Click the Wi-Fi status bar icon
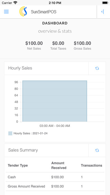Image resolution: width=110 pixels, height=195 pixels. pyautogui.click(x=15, y=3)
